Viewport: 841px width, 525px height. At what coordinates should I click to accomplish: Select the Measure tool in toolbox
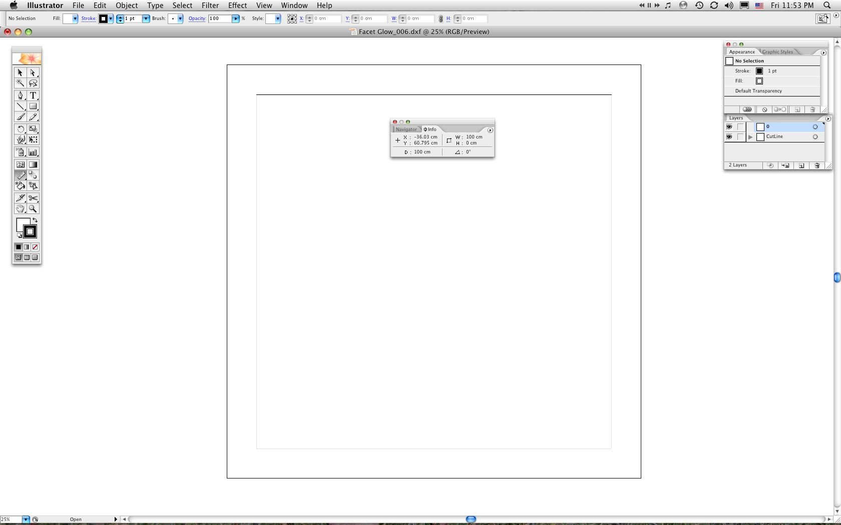(20, 175)
